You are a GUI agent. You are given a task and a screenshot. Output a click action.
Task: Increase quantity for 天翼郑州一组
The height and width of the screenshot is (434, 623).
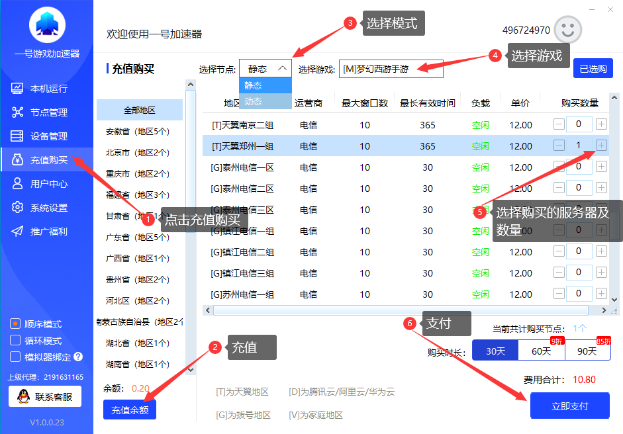601,146
